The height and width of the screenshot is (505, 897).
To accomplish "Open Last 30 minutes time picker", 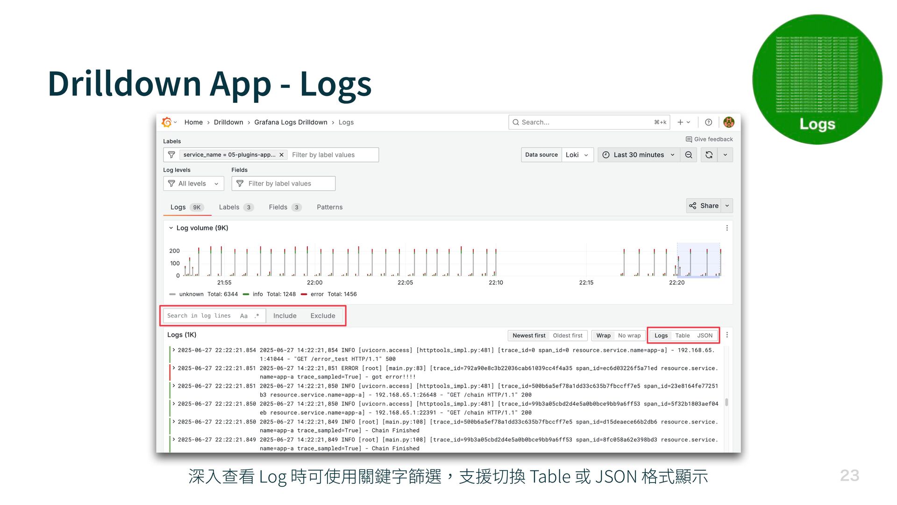I will (x=639, y=155).
